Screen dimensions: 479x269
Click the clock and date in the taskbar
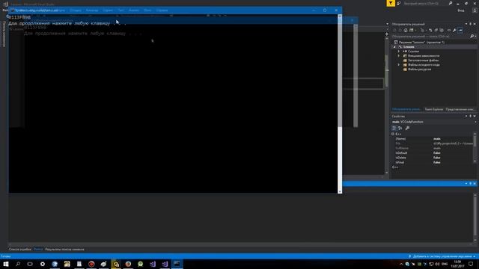click(x=457, y=264)
